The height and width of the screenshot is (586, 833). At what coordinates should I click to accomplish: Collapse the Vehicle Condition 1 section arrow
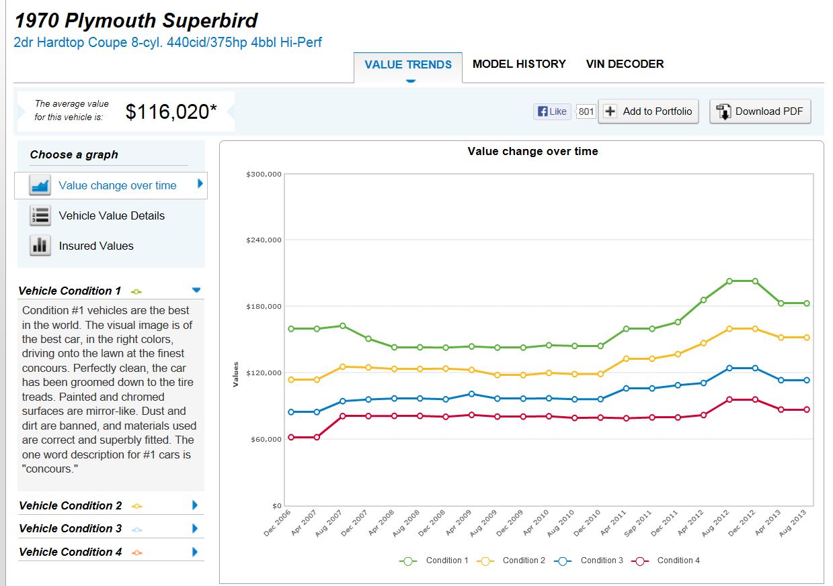(196, 290)
